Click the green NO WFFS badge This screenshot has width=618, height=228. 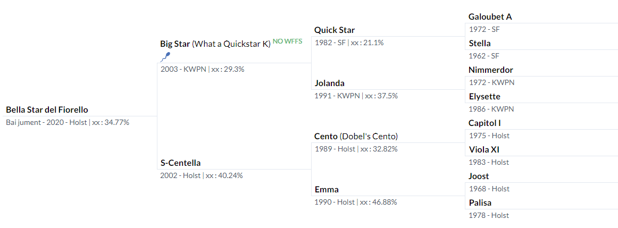287,41
